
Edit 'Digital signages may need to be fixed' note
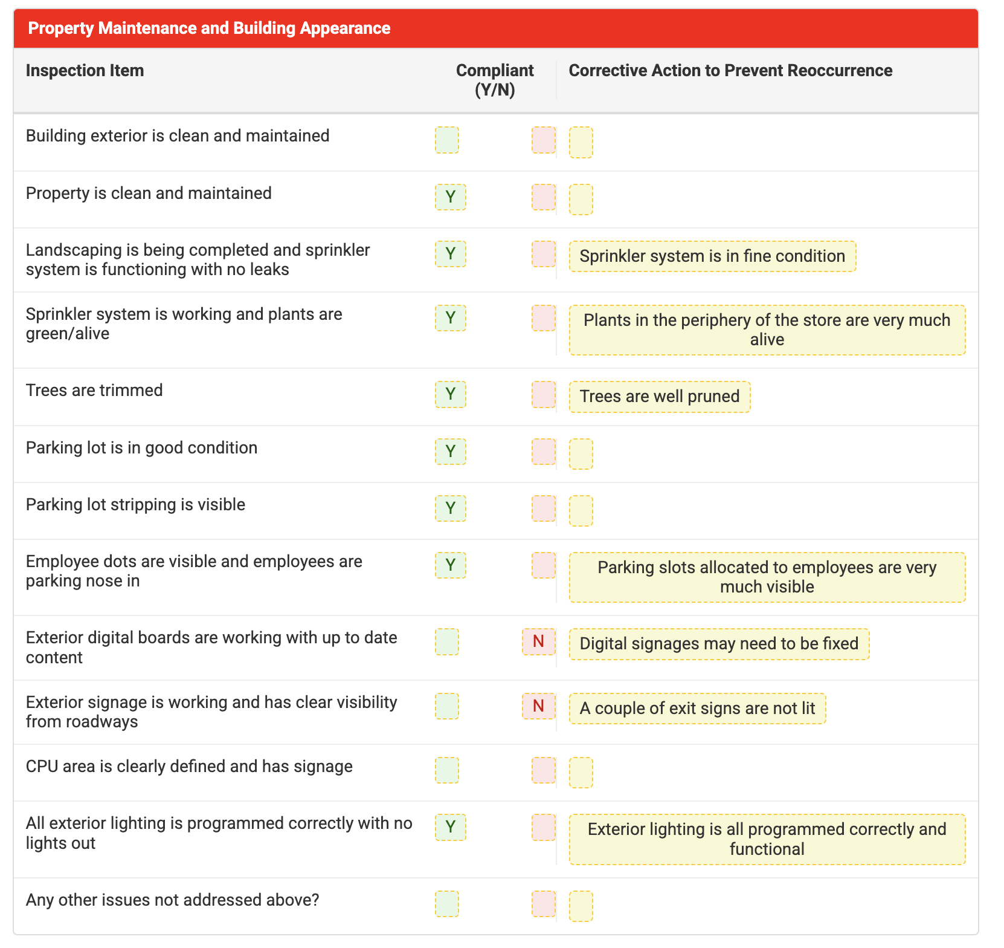coord(718,644)
